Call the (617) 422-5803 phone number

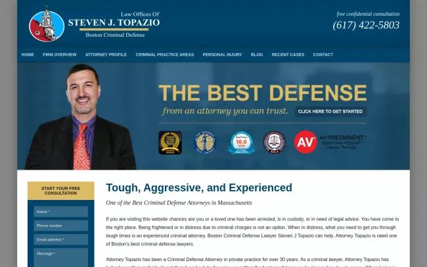[x=366, y=26]
